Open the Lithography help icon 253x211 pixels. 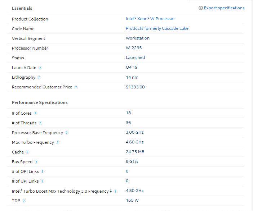[x=39, y=78]
